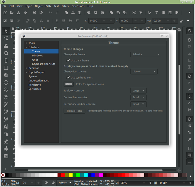Select Spellcheck preferences page
Image resolution: width=195 pixels, height=187 pixels.
[35, 89]
